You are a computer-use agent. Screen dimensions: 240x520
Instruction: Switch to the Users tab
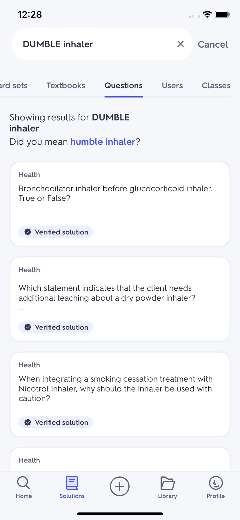172,86
